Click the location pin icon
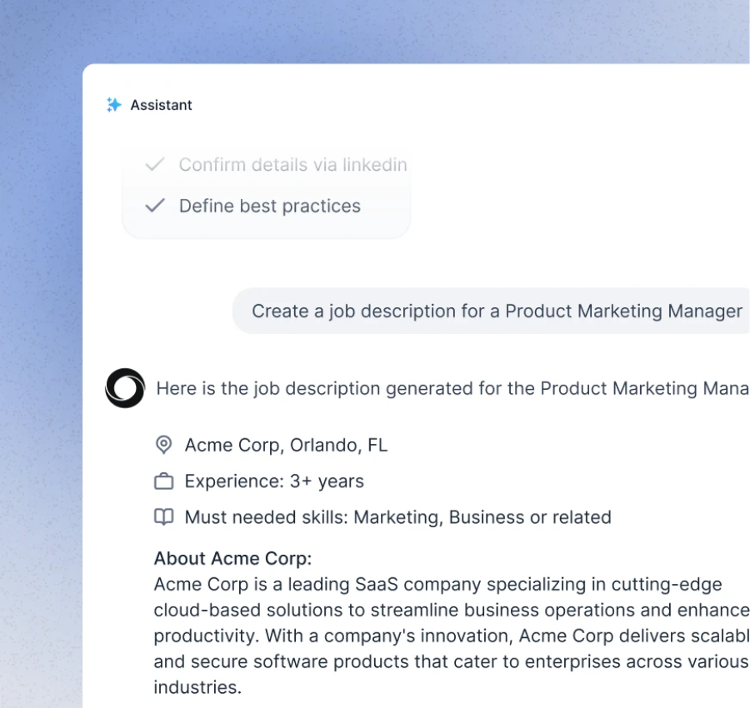This screenshot has width=750, height=708. [x=164, y=445]
